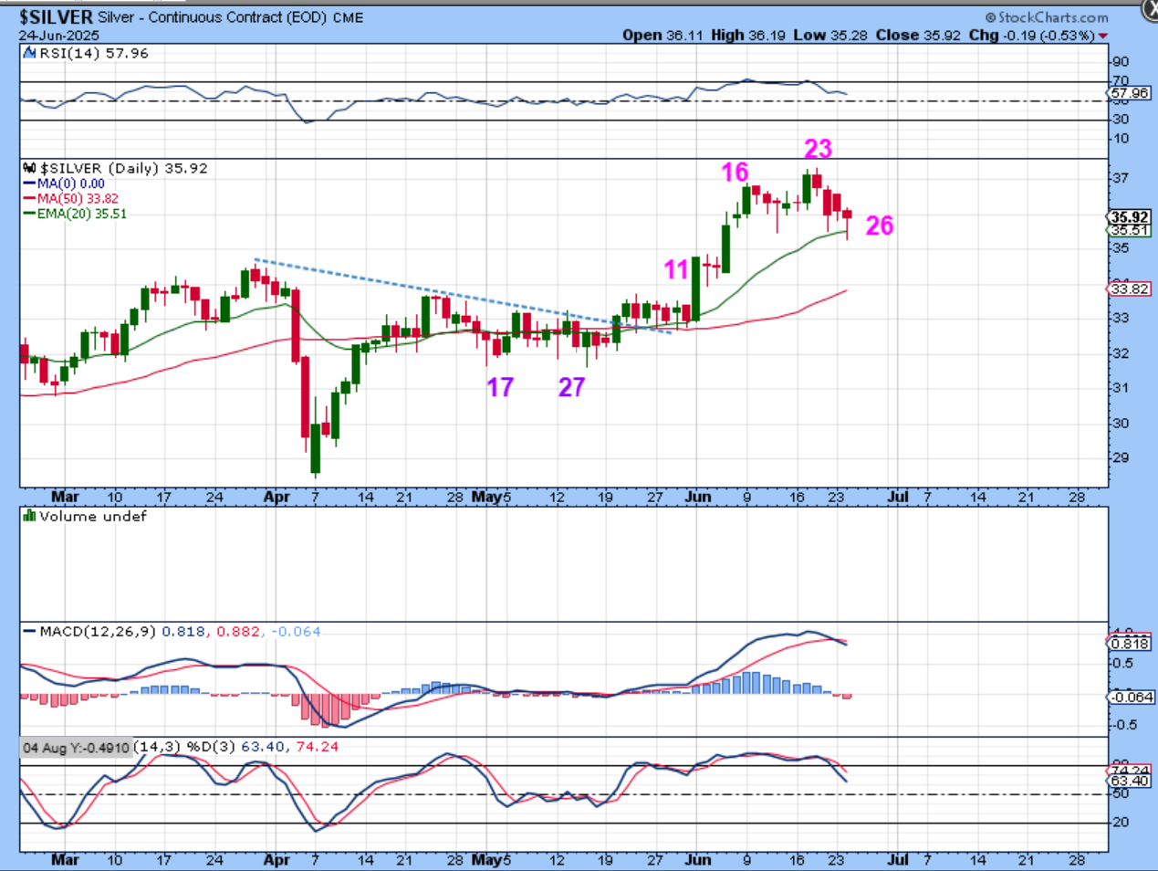Click the pink 16 annotation label

[735, 172]
